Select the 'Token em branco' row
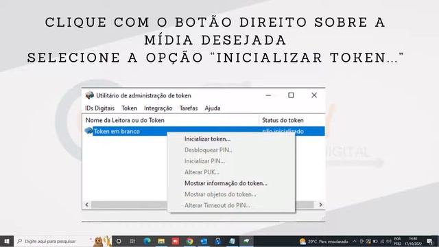The width and height of the screenshot is (439, 247). 204,131
